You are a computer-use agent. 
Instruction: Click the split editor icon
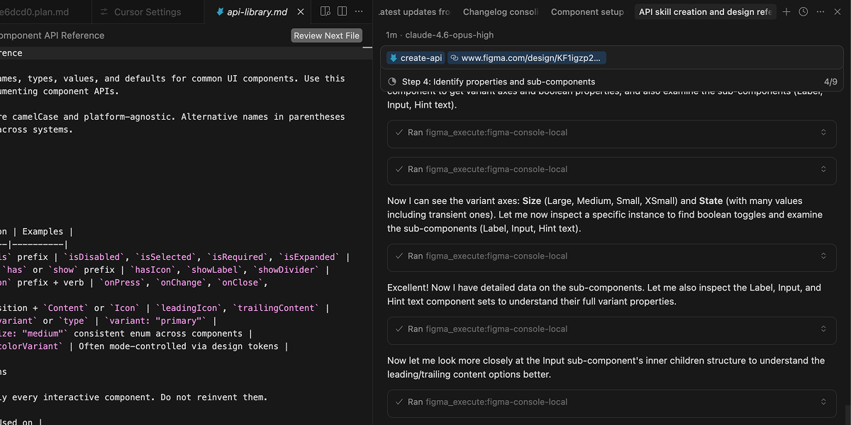pos(343,11)
